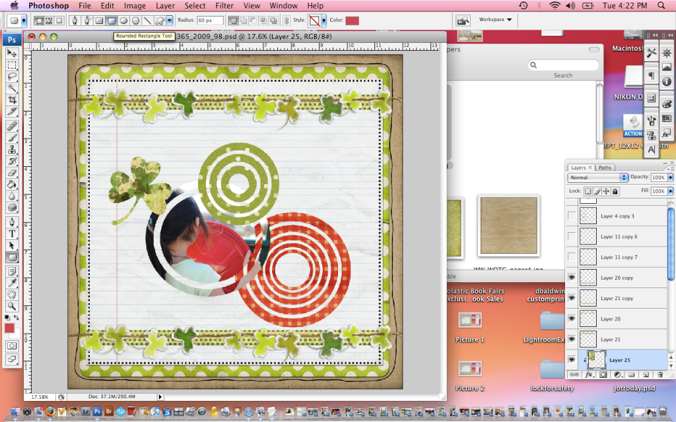Select the Paint Bucket tool
Viewport: 676px width, 422px height.
[12, 185]
